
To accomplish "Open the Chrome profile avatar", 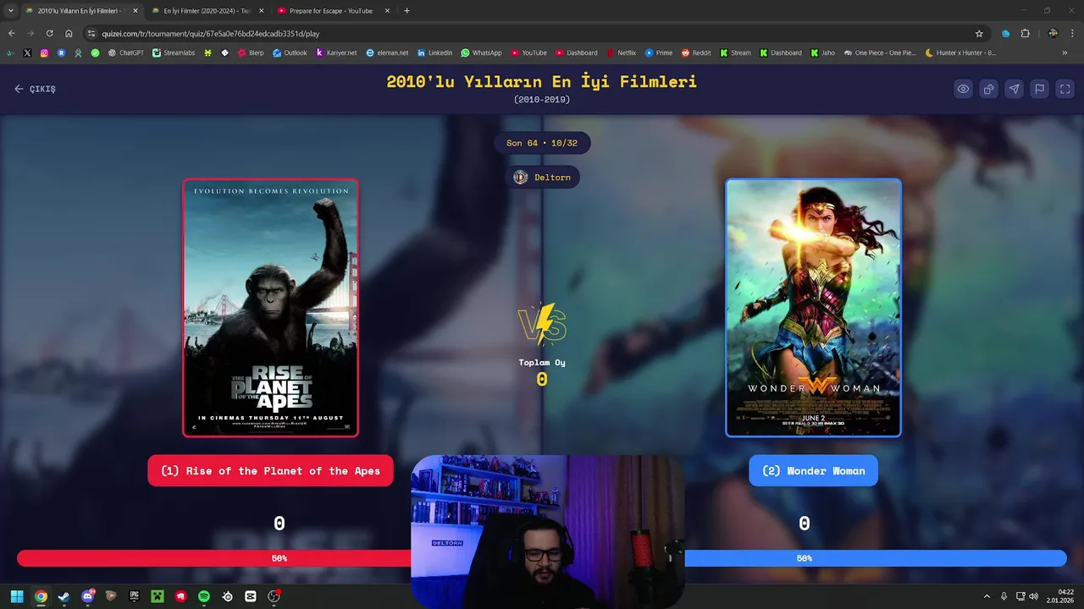I will tap(1053, 34).
